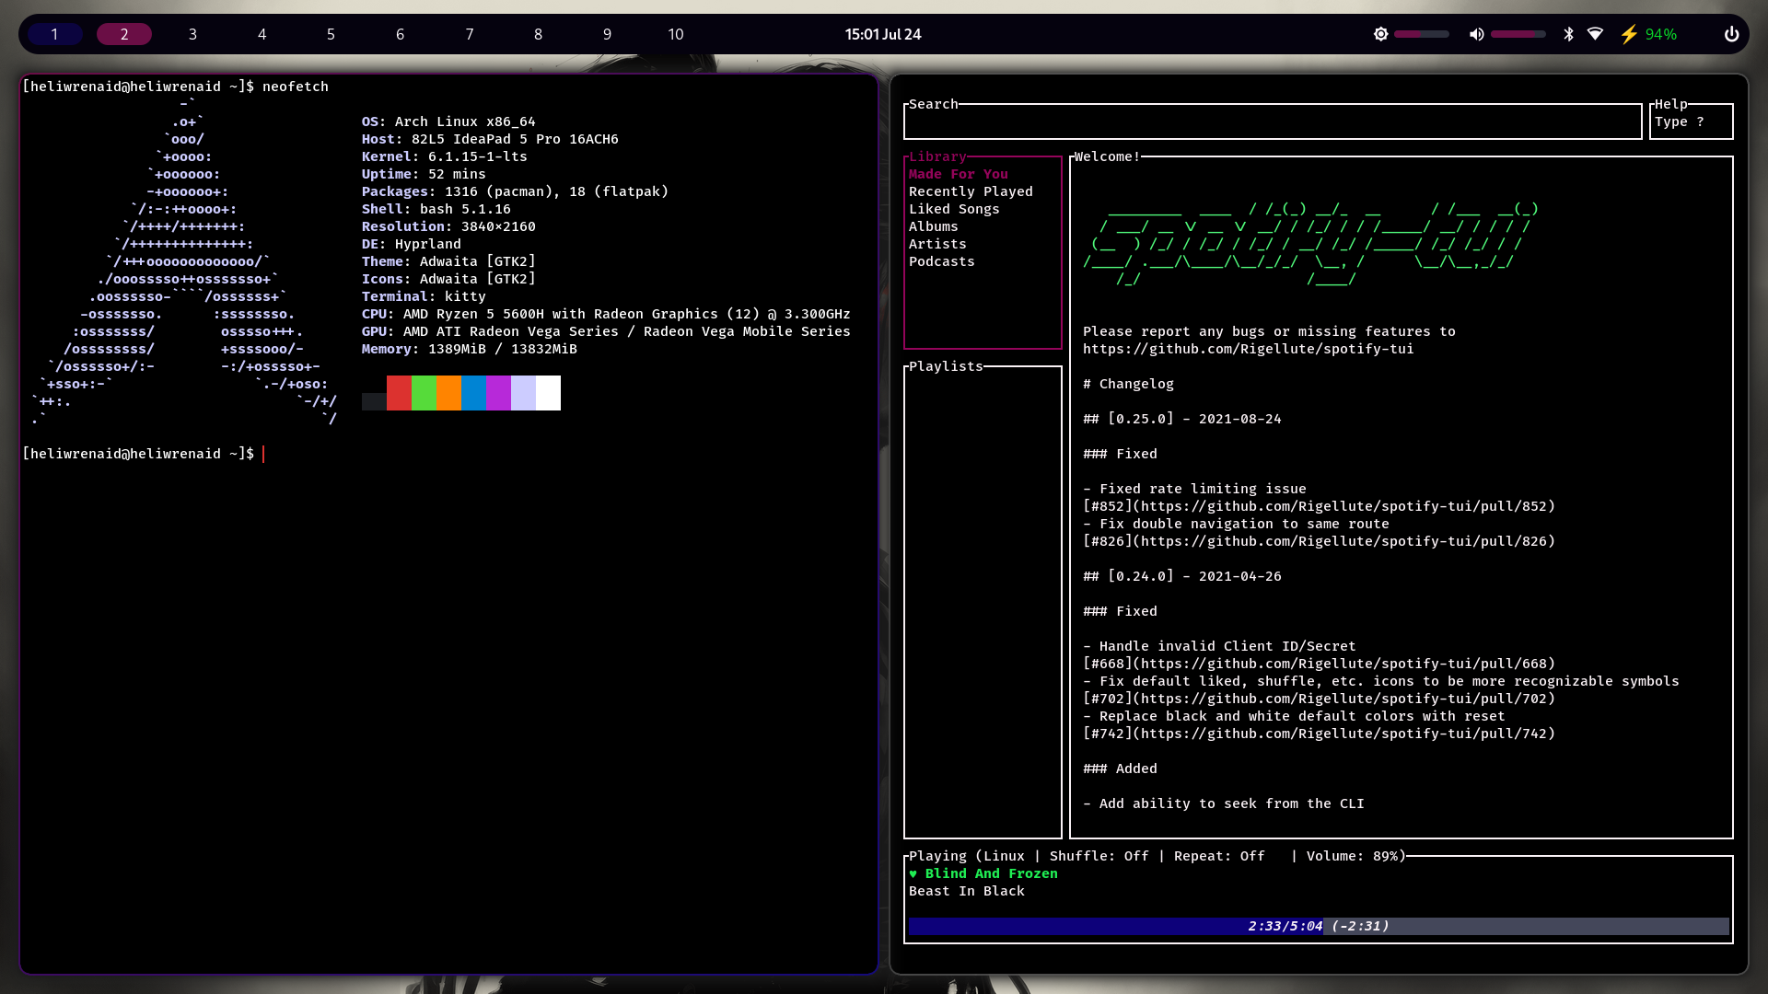Click the brightness icon in top bar
The width and height of the screenshot is (1768, 994).
1380,34
